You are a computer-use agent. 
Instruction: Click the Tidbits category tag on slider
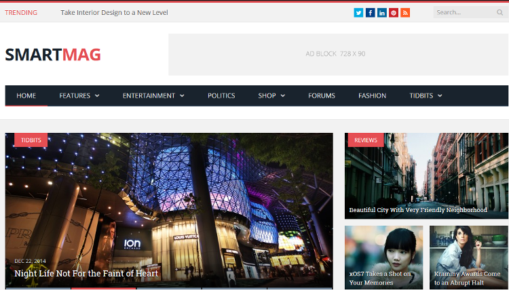pyautogui.click(x=31, y=140)
